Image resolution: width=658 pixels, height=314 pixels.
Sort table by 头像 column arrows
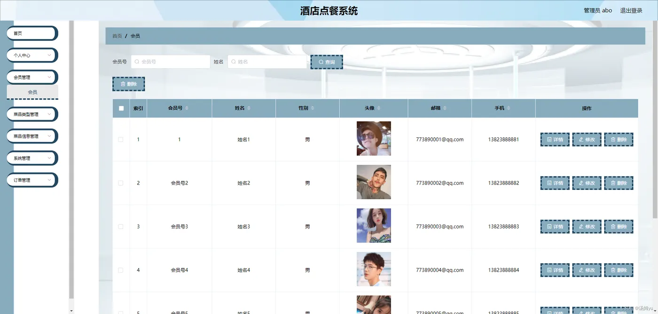379,108
